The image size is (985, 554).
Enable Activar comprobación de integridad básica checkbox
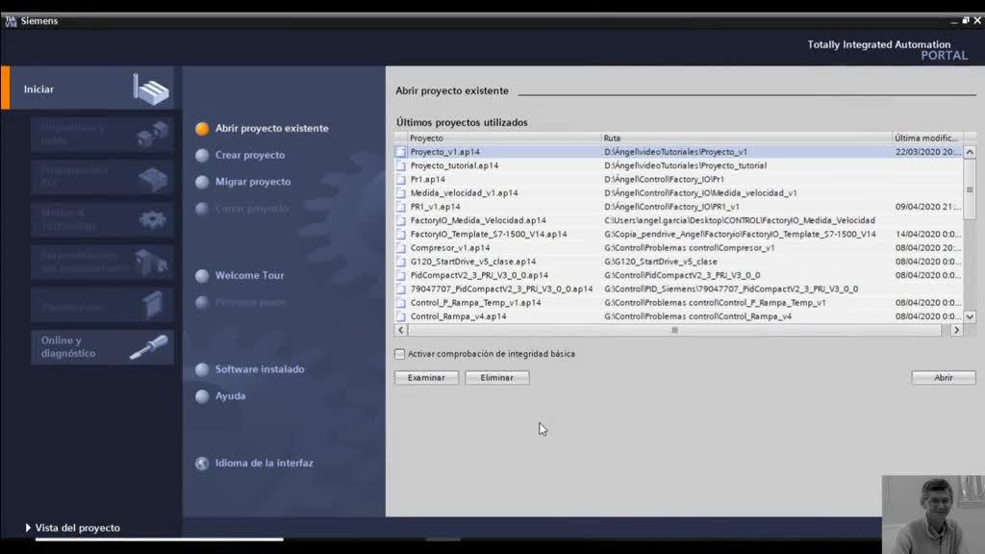[399, 354]
